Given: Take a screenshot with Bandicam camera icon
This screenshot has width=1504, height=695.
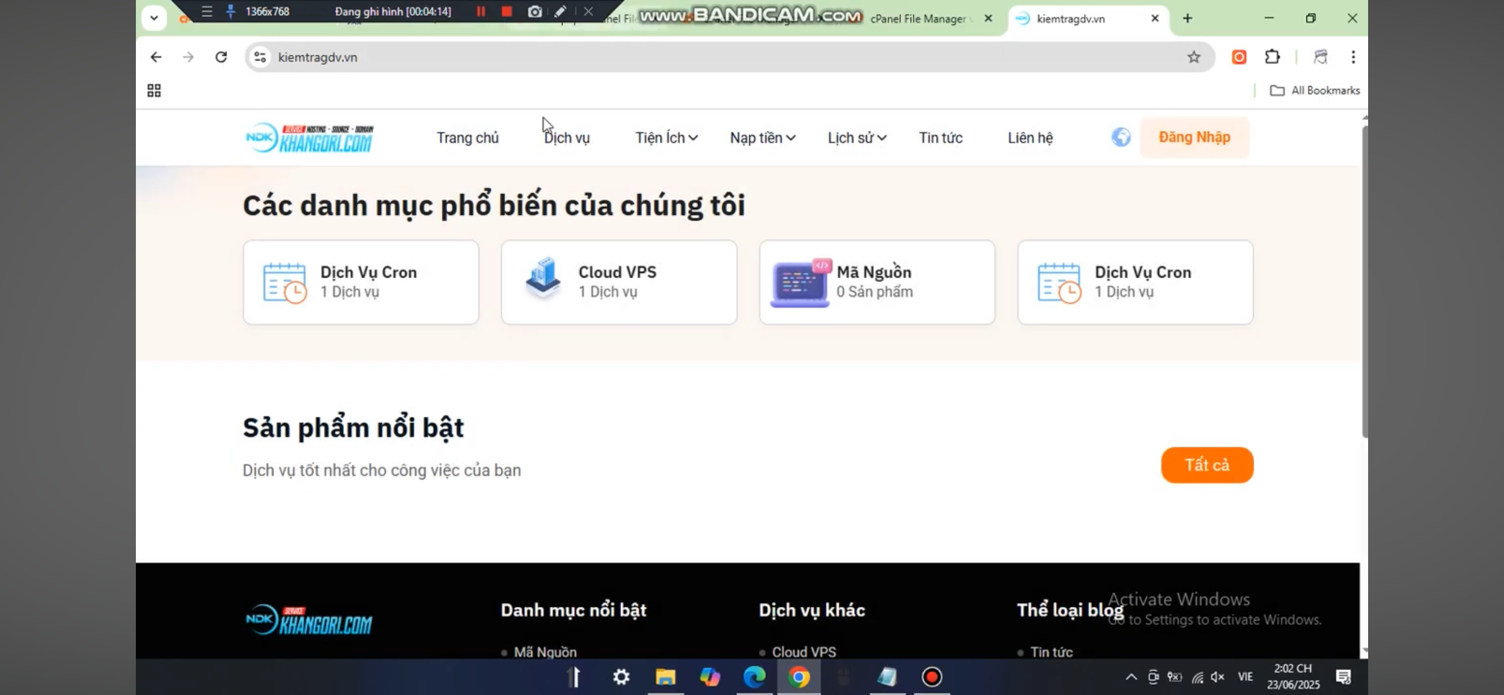Looking at the screenshot, I should (534, 12).
